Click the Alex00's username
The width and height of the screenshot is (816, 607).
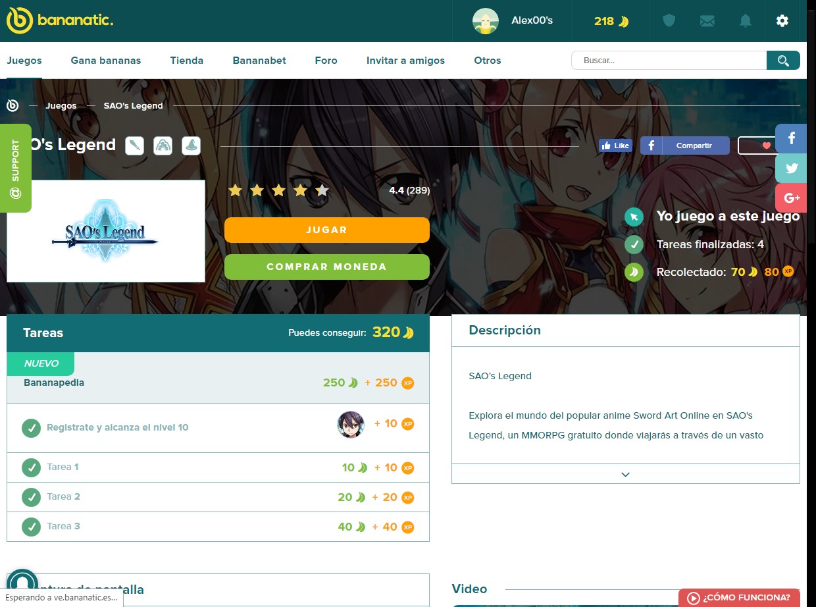coord(532,20)
